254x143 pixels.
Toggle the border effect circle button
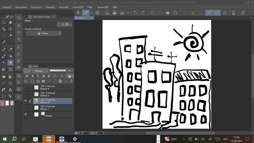point(59,24)
